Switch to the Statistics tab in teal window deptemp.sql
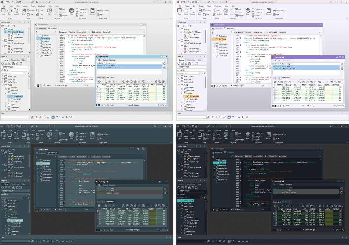Viewport: 349px width, 245px height. click(112, 185)
